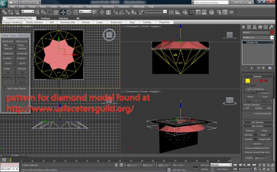Open the Utilities hammer panel tab
This screenshot has height=172, width=277.
(271, 27)
